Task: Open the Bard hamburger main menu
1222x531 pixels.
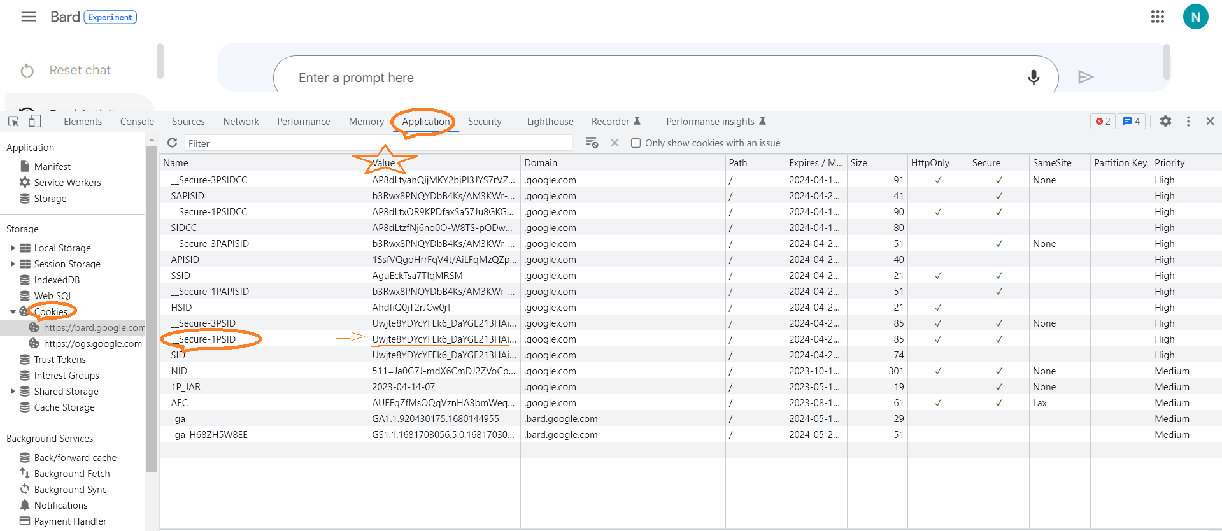Action: [29, 17]
